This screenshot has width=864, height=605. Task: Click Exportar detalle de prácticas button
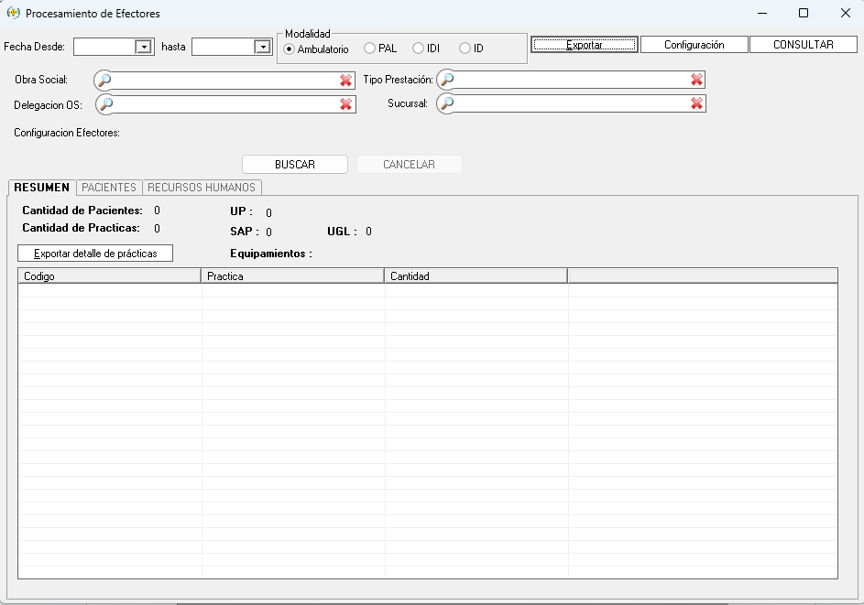(95, 254)
